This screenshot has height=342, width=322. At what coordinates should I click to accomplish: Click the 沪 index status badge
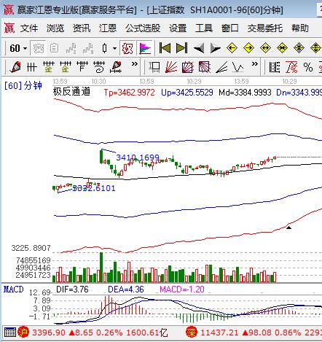(x=23, y=332)
